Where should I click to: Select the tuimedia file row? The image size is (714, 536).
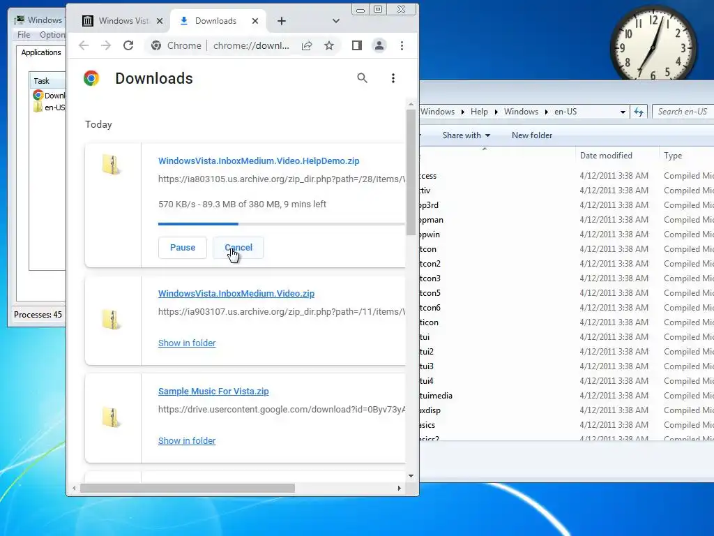[x=566, y=396]
